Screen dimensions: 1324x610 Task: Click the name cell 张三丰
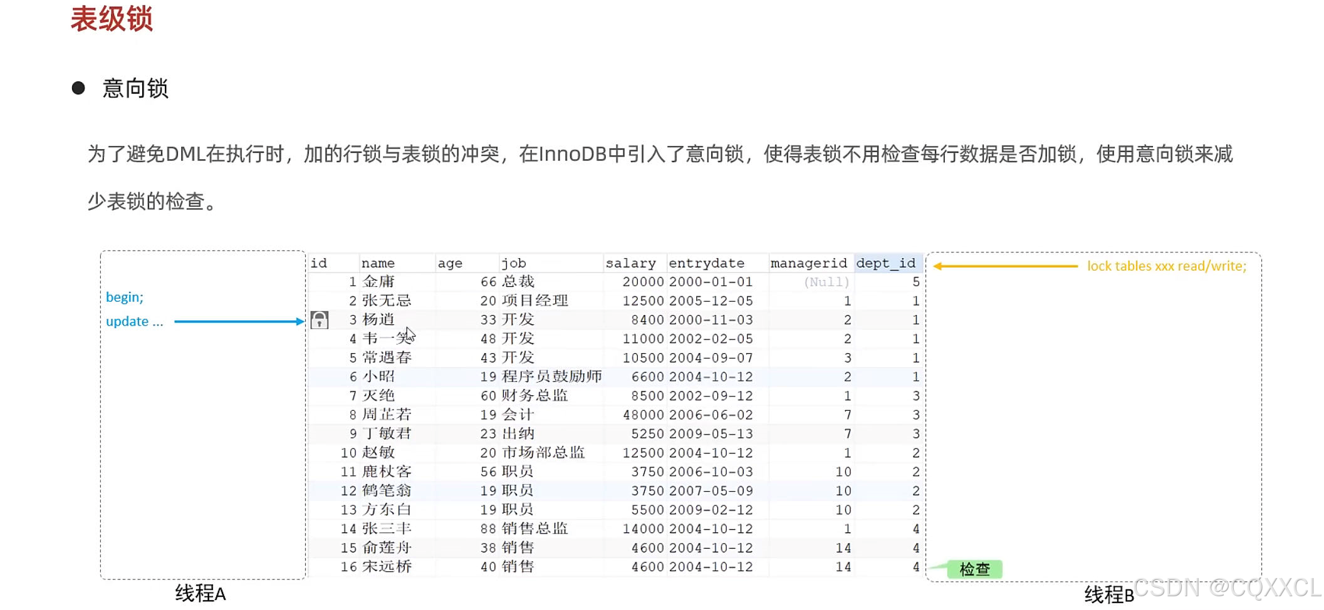coord(387,529)
